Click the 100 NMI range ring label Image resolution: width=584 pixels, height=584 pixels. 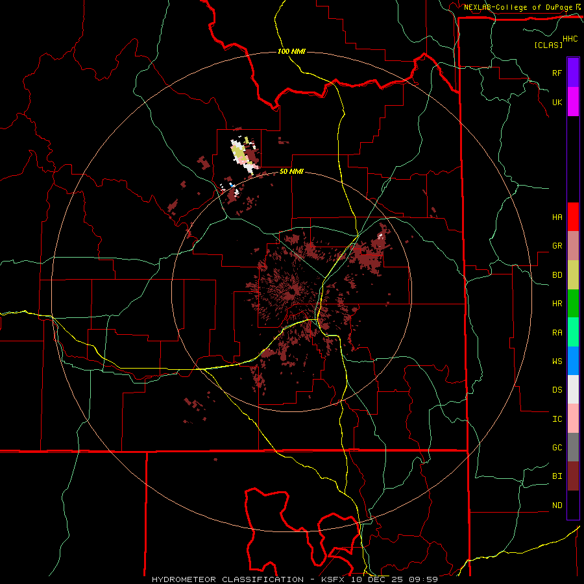[291, 51]
